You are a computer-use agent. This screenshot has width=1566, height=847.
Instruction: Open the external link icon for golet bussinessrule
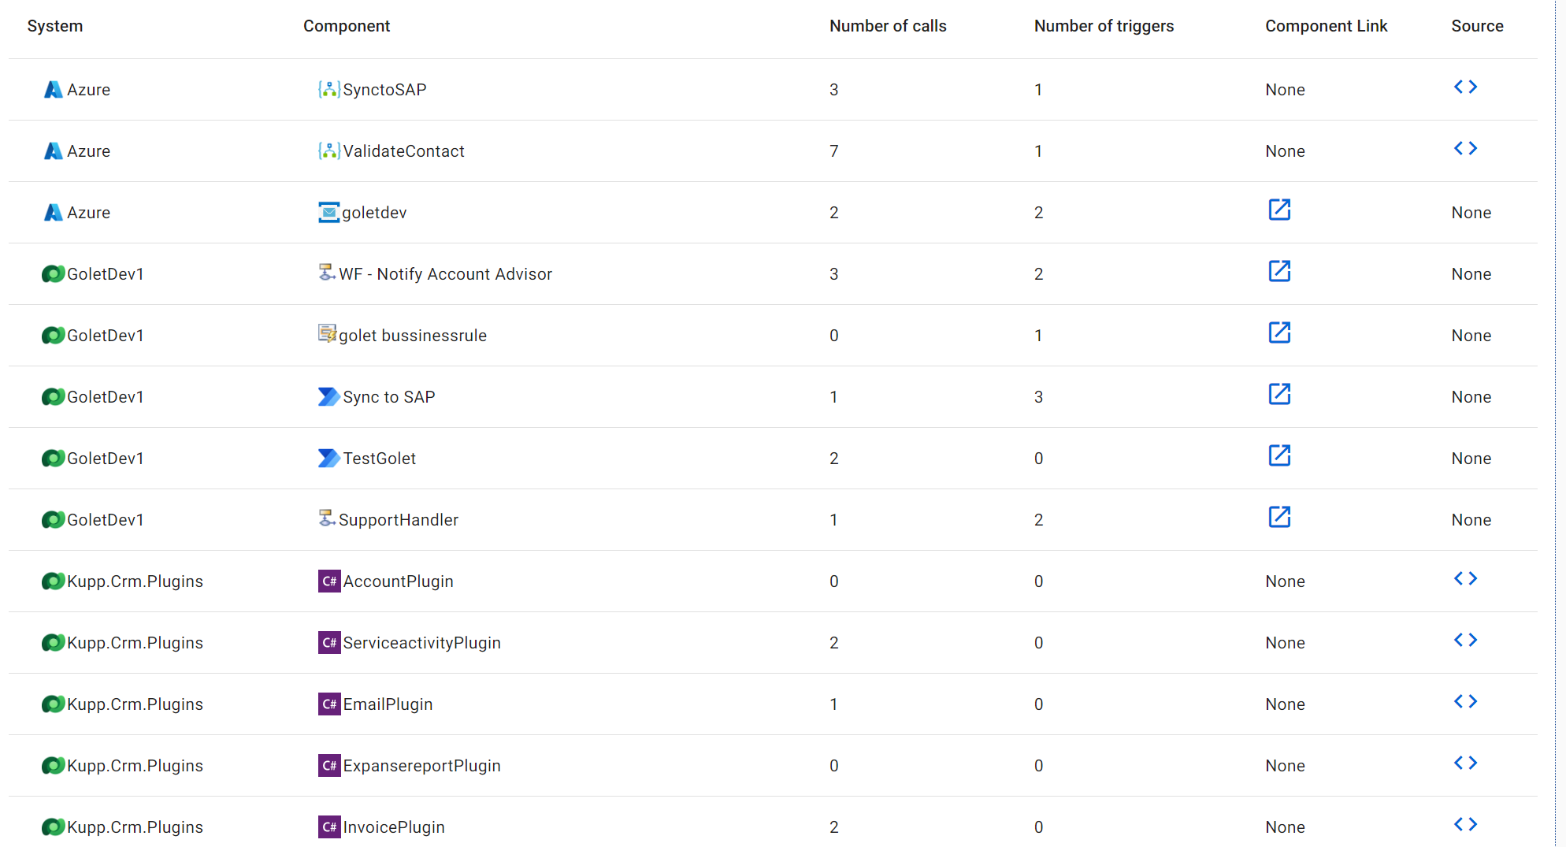click(1280, 333)
